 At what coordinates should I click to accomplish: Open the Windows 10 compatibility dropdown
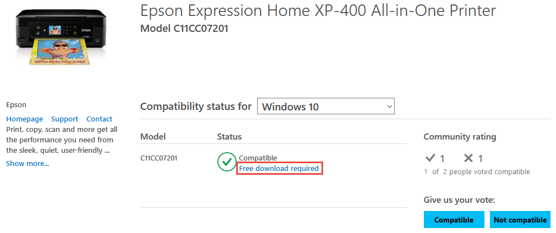325,106
